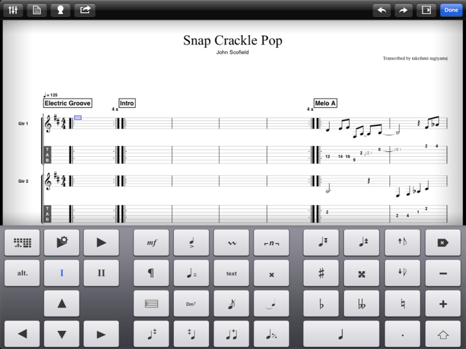This screenshot has width=466, height=349.
Task: Move cursor right with the bottom-row right arrow key
Action: point(101,334)
